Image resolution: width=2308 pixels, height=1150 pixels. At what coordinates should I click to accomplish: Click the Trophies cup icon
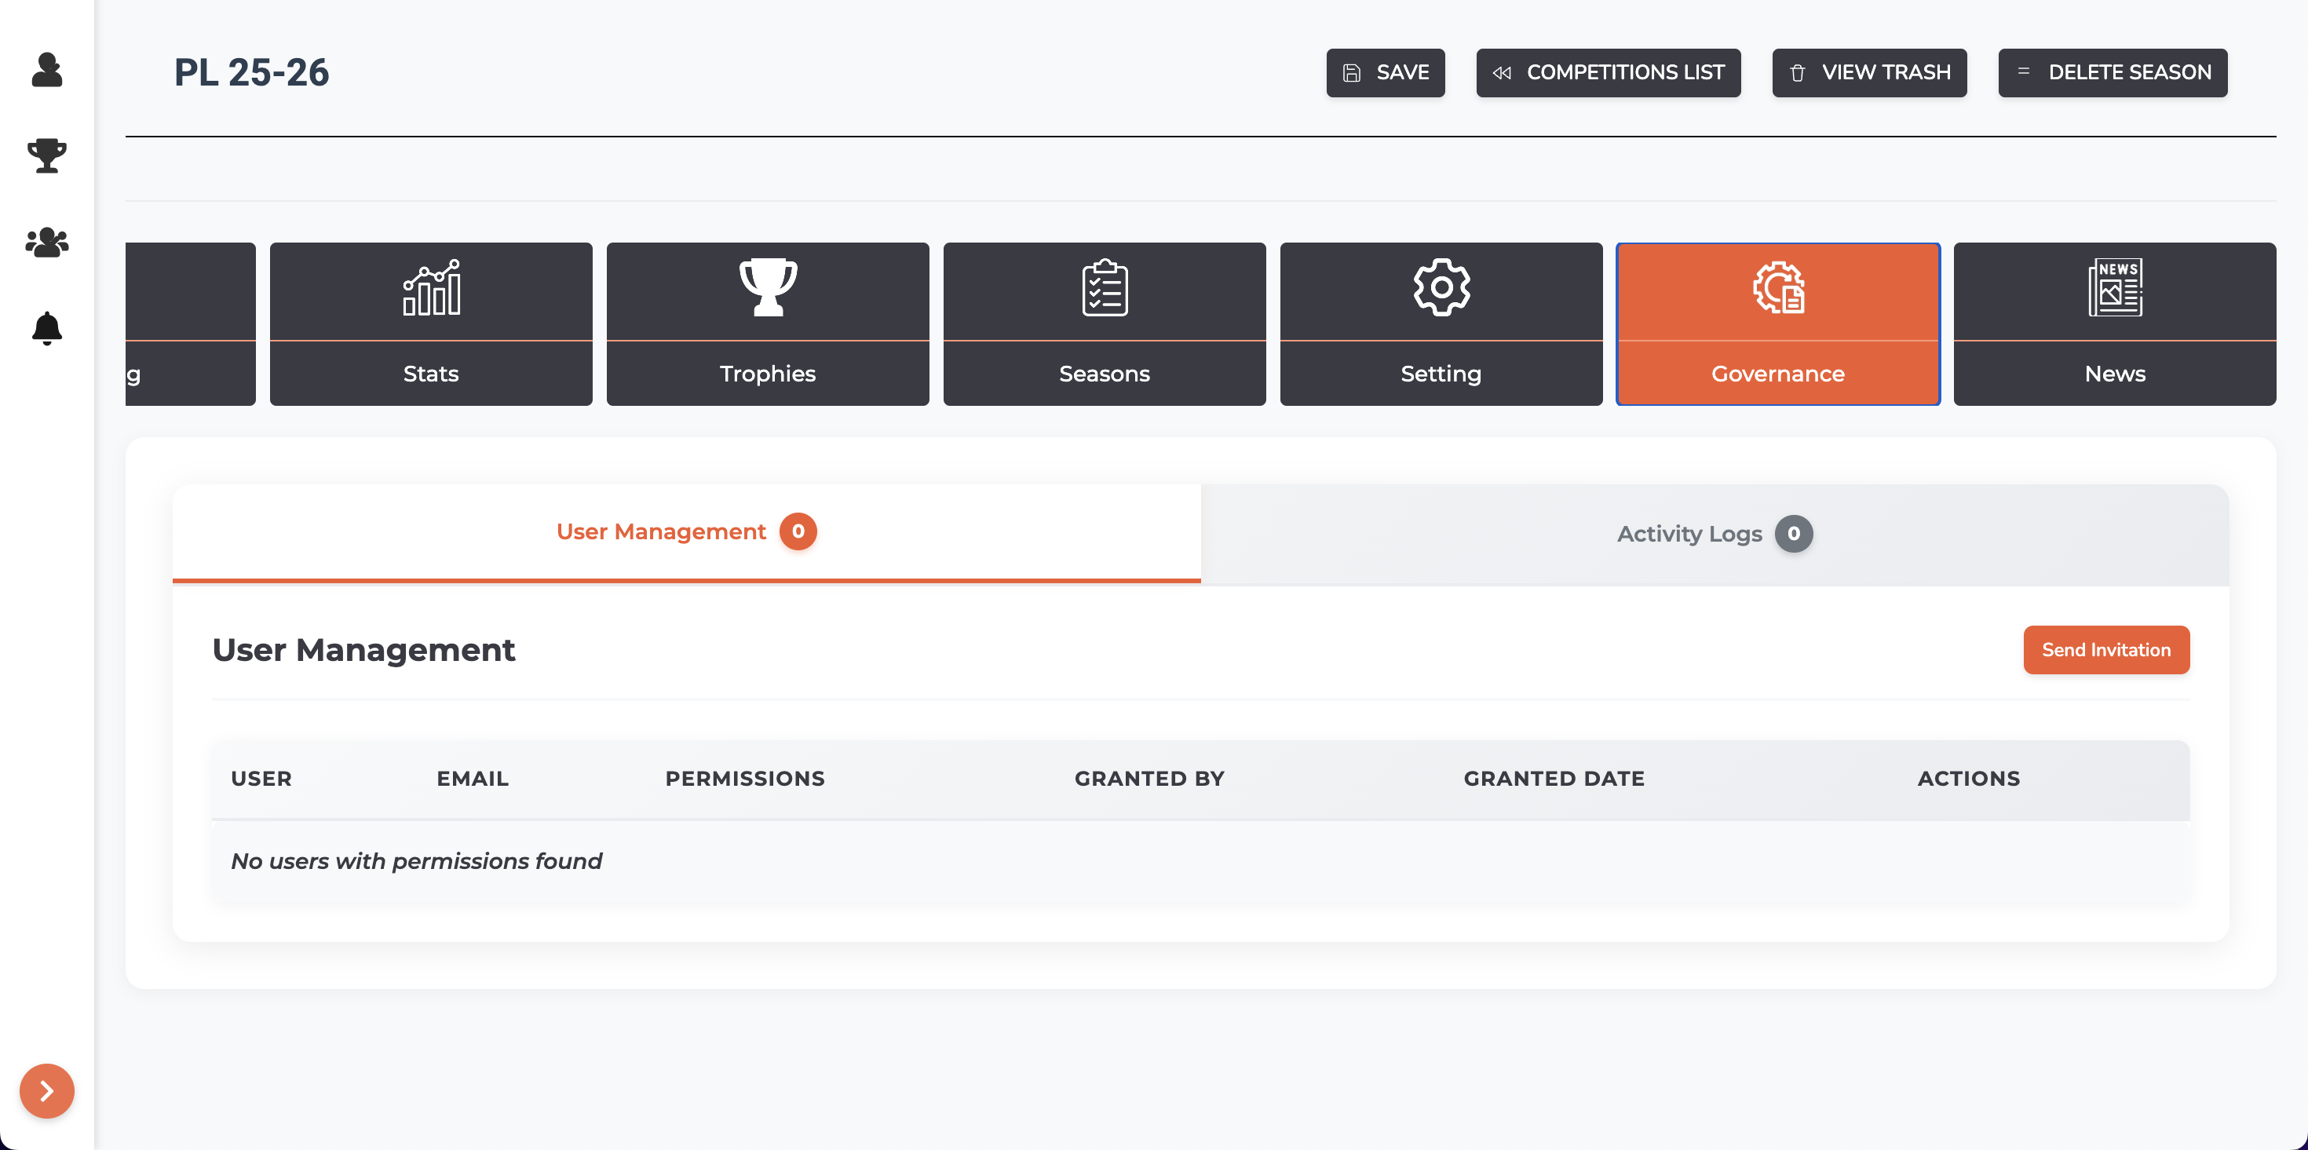coord(768,287)
